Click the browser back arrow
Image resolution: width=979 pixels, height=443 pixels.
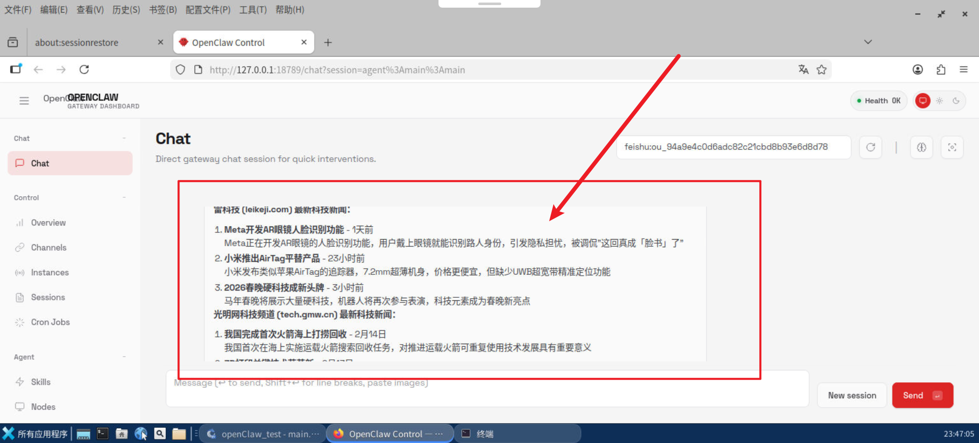pyautogui.click(x=38, y=69)
